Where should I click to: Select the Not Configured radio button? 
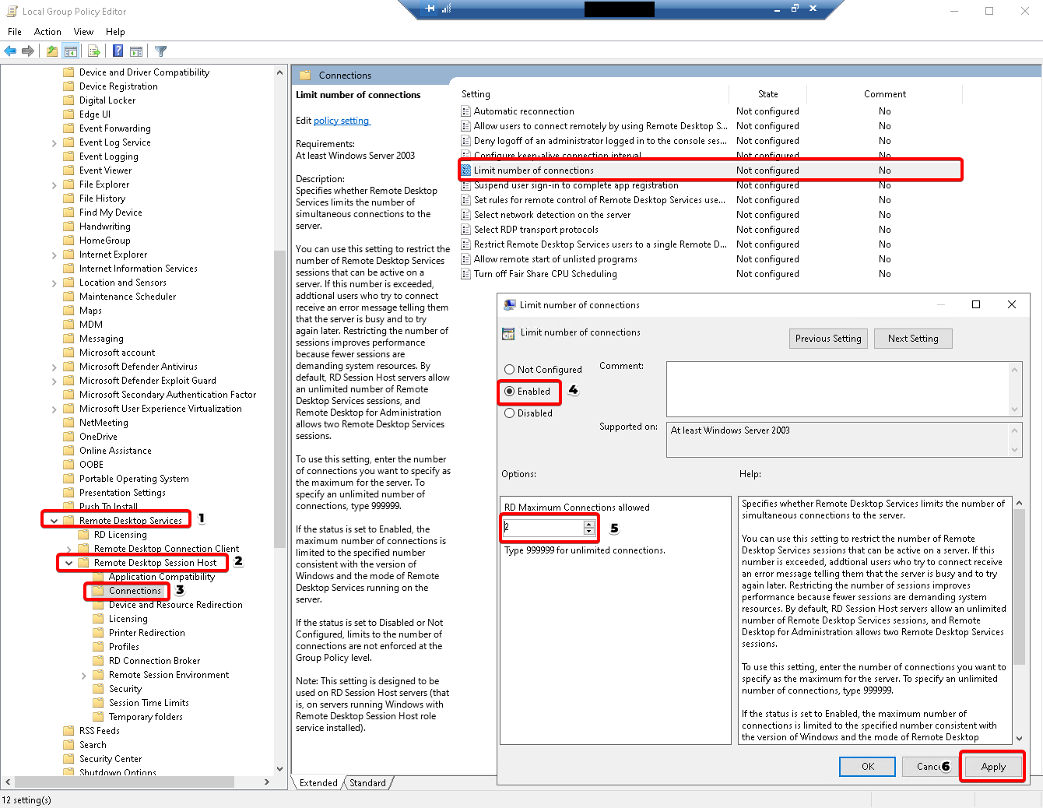pyautogui.click(x=510, y=370)
